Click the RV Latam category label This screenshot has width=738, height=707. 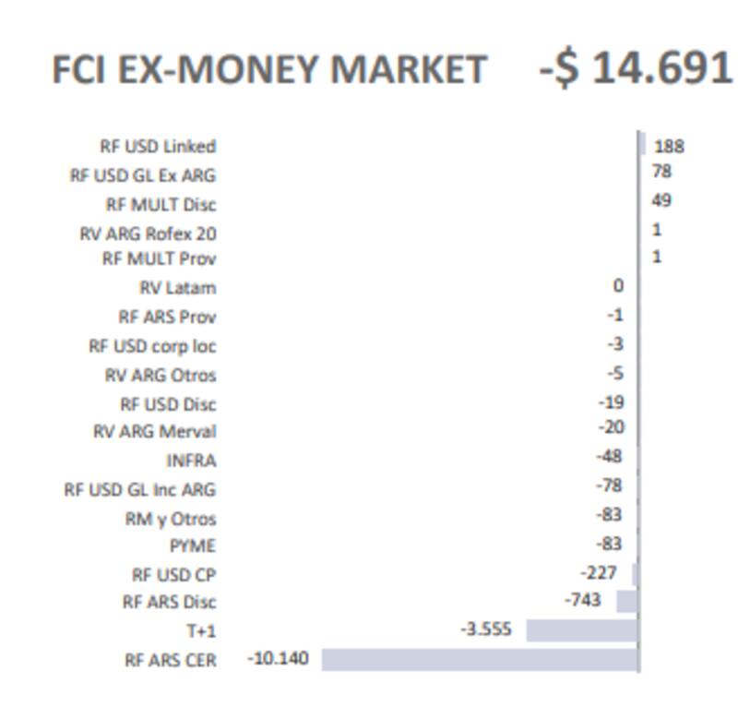click(177, 288)
